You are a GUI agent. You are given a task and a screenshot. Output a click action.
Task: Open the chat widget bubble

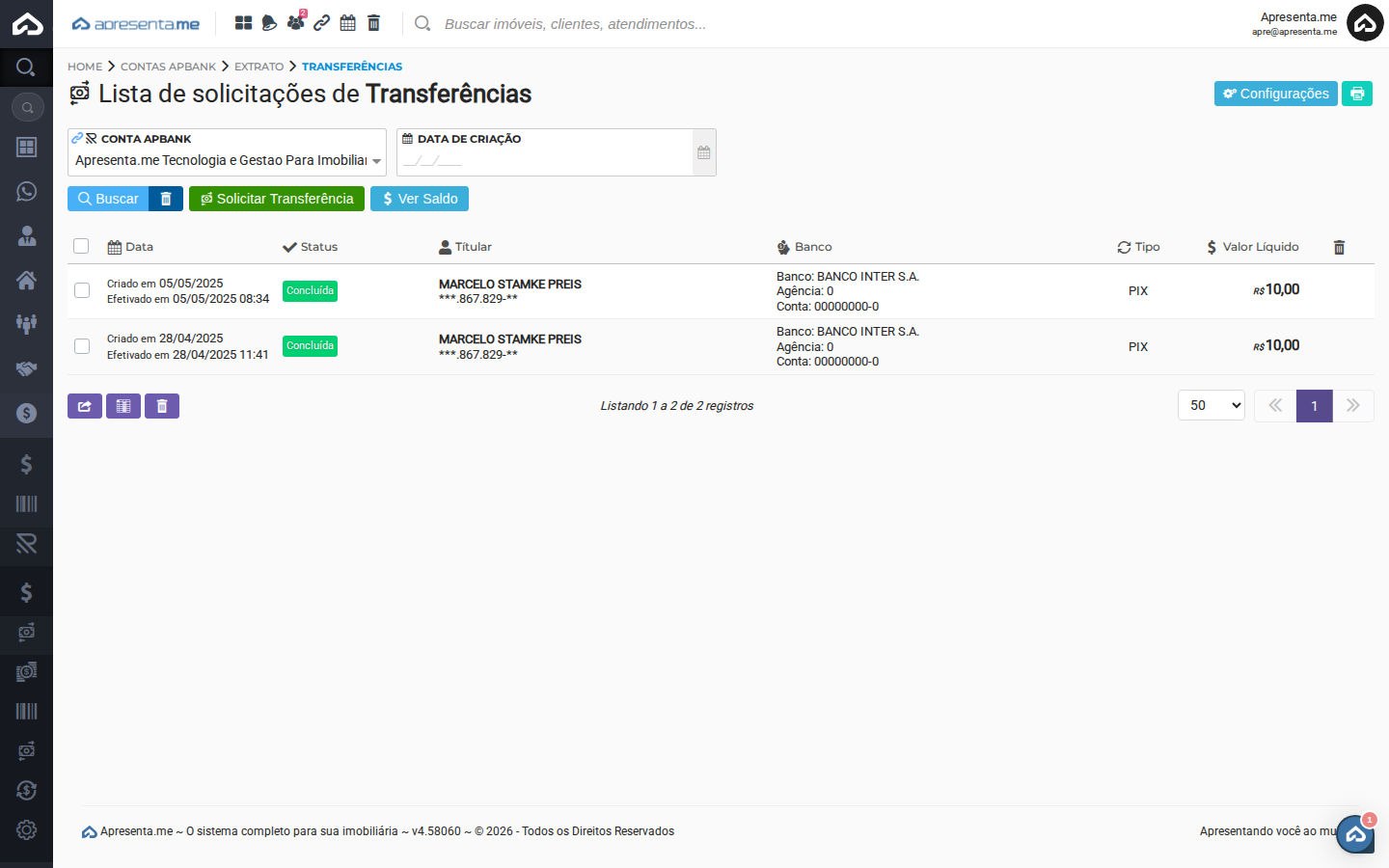coord(1355,834)
